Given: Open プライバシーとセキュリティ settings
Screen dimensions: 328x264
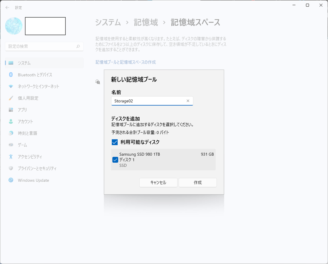Looking at the screenshot, I should tap(37, 168).
